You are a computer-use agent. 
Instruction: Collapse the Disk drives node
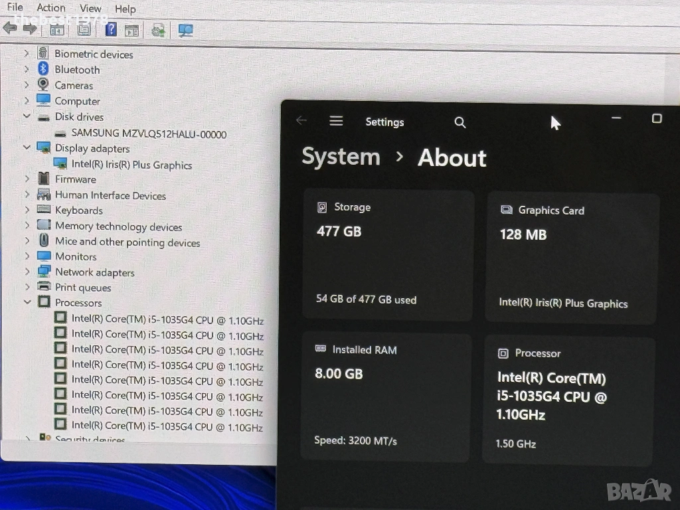(27, 116)
